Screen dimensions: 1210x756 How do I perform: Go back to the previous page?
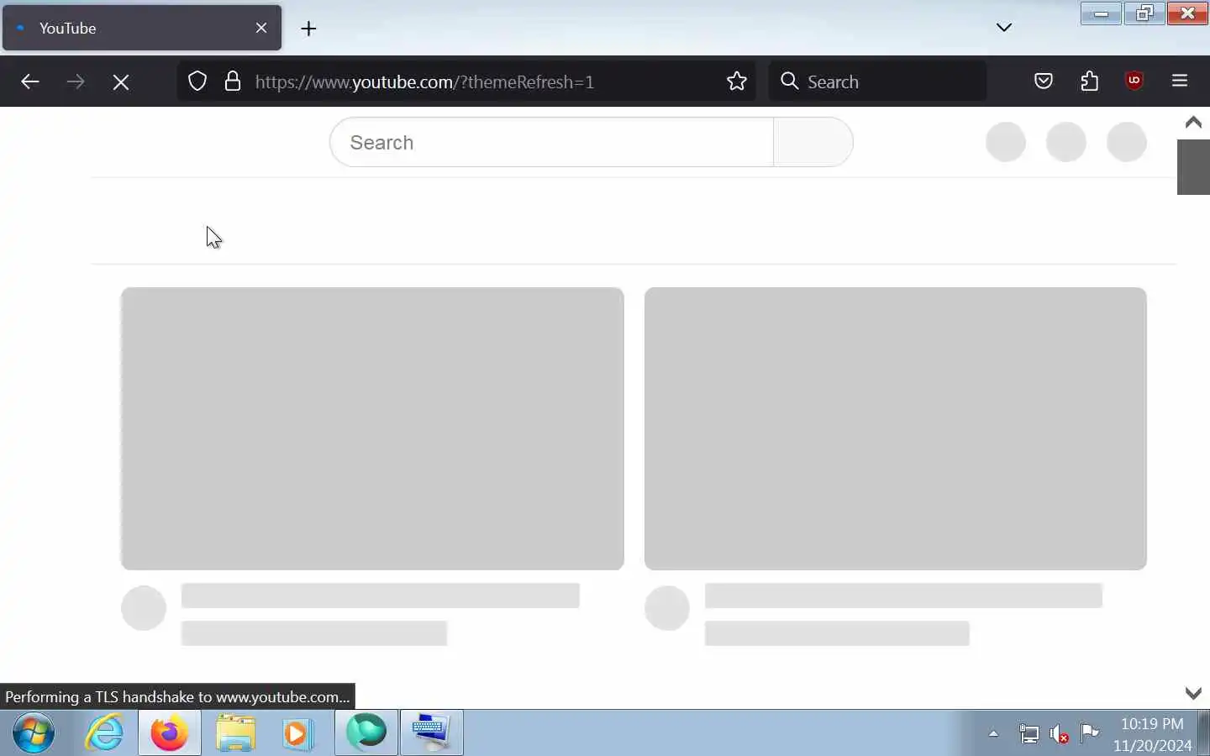(30, 81)
